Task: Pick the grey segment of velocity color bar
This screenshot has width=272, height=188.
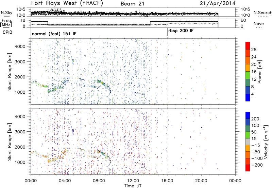Action: (x=248, y=142)
